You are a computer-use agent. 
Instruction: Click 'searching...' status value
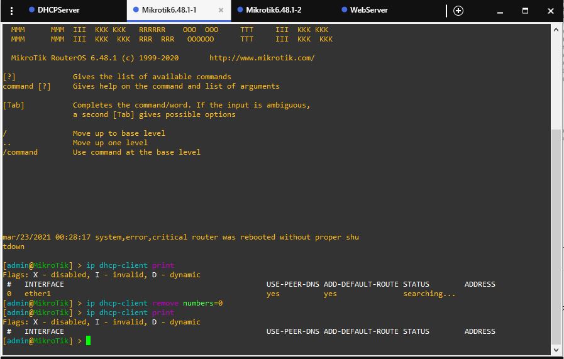pos(429,294)
